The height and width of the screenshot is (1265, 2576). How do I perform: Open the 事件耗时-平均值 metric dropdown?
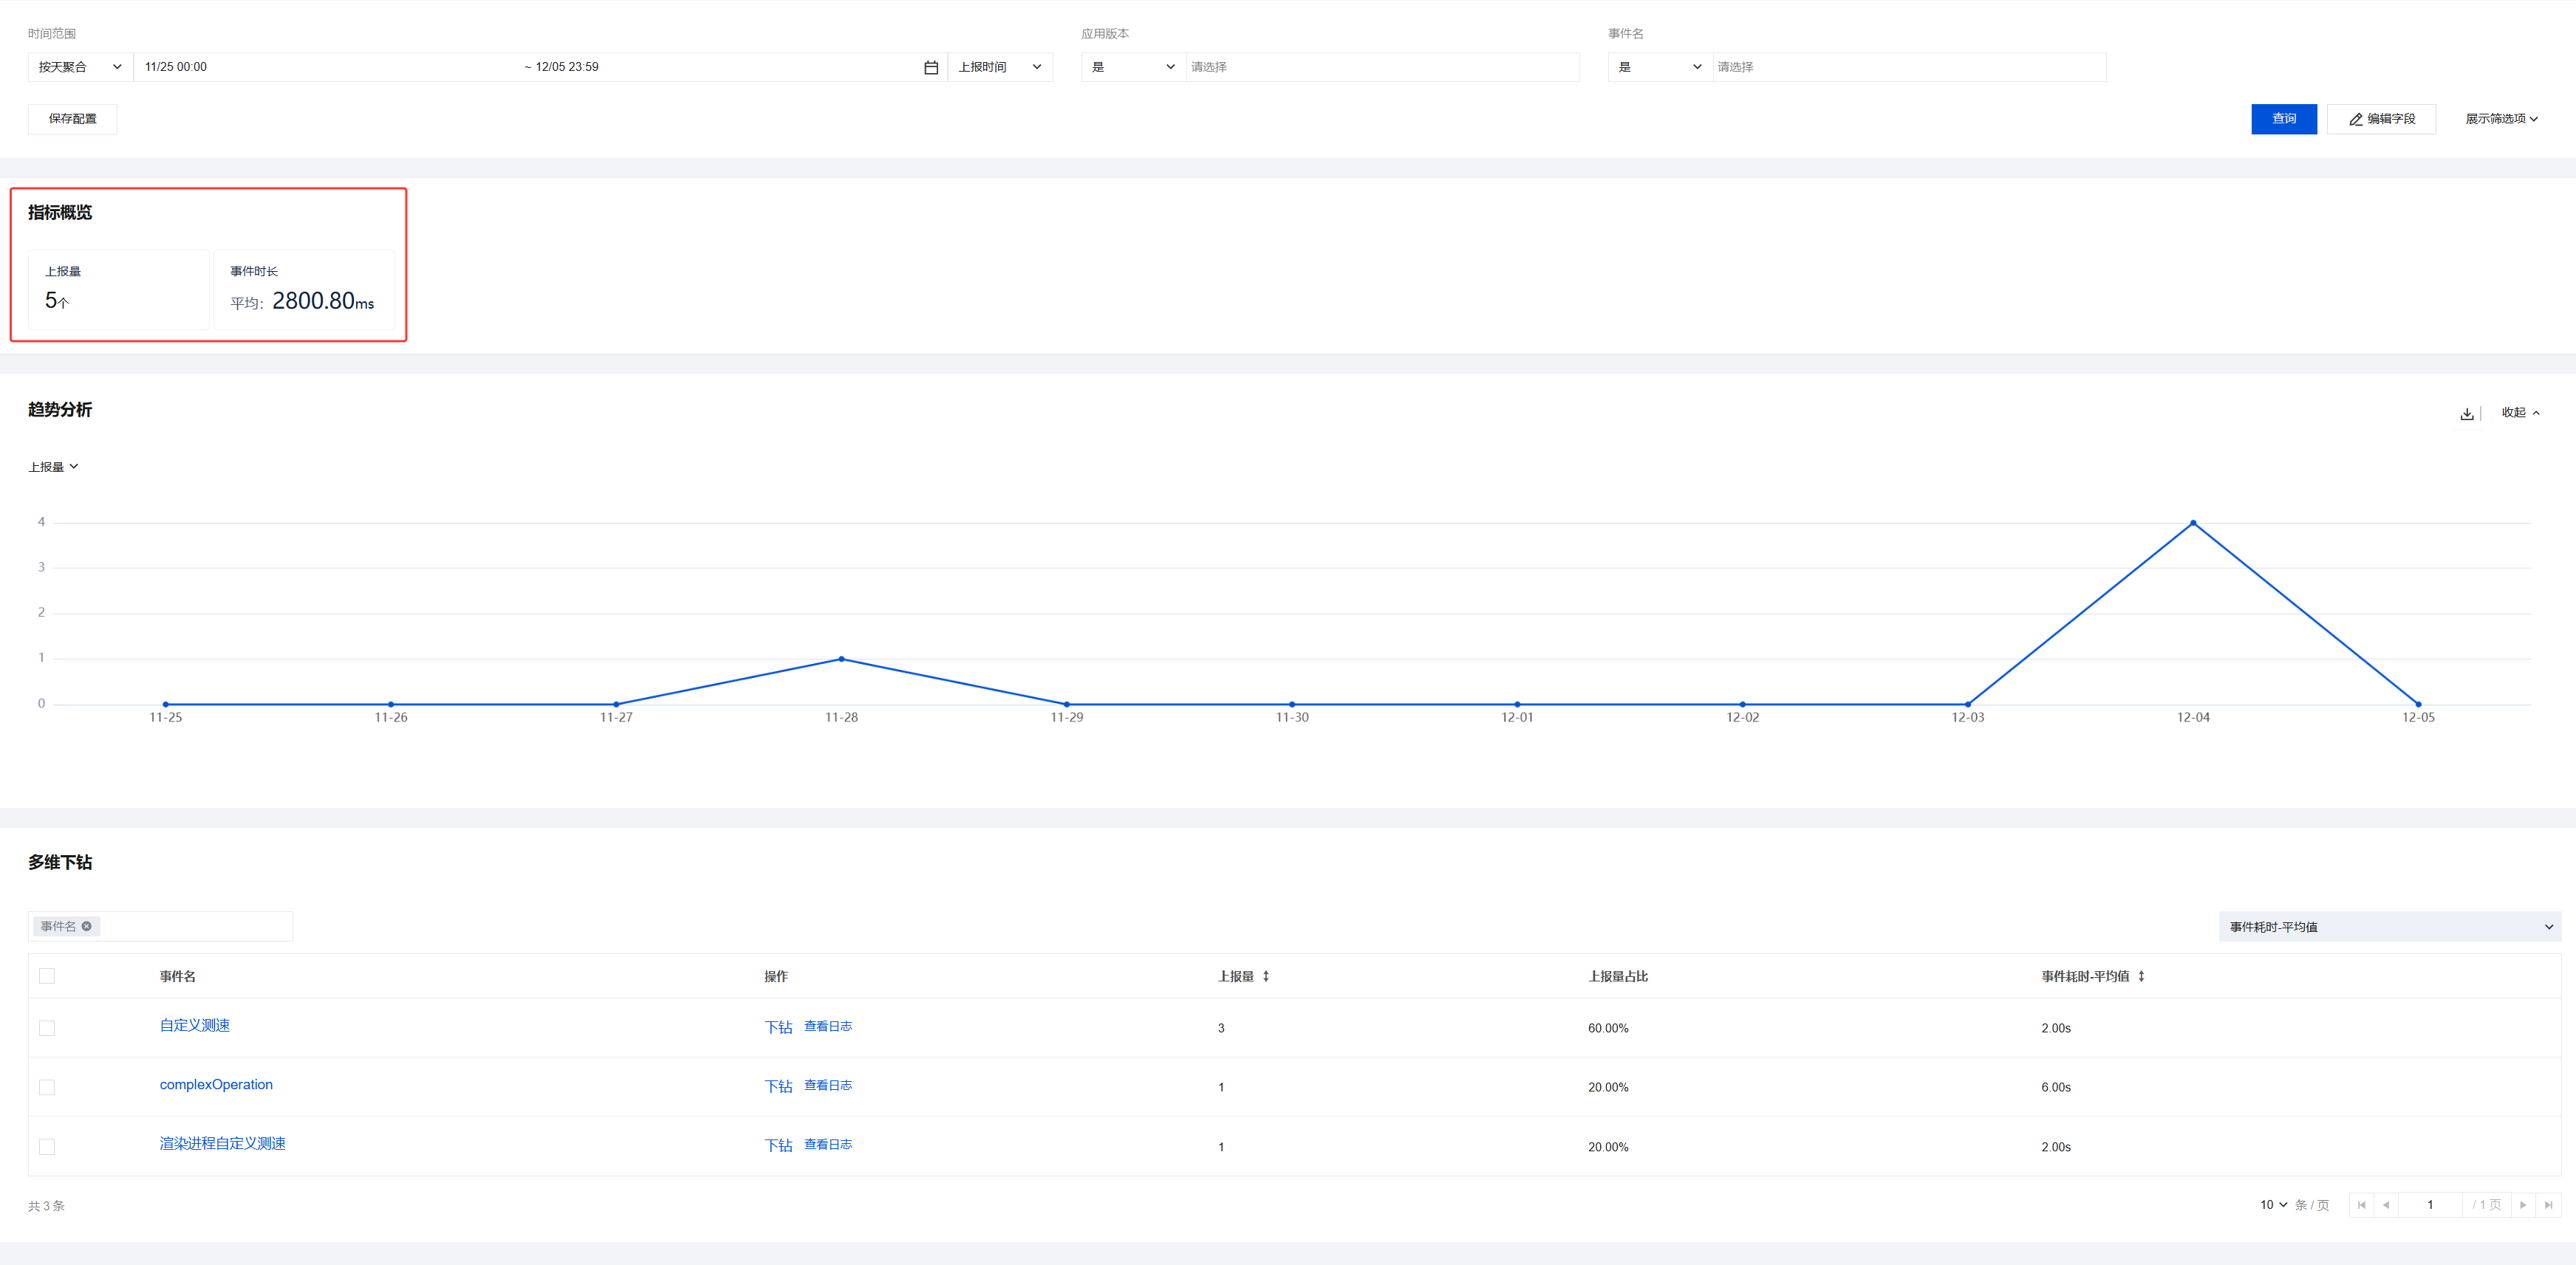2389,927
